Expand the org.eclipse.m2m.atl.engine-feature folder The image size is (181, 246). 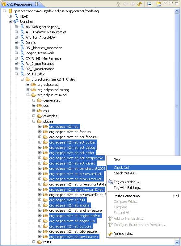pyautogui.click(x=40, y=211)
